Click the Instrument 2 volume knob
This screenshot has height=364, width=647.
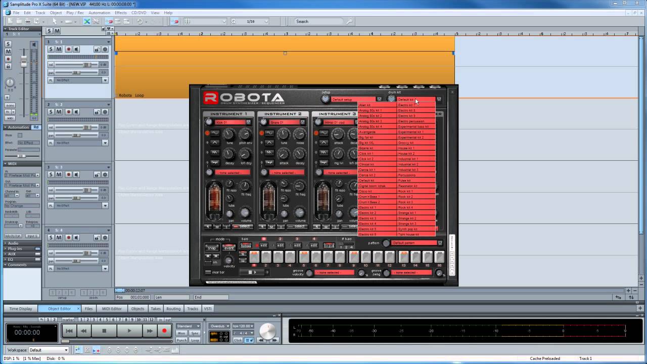(x=300, y=212)
